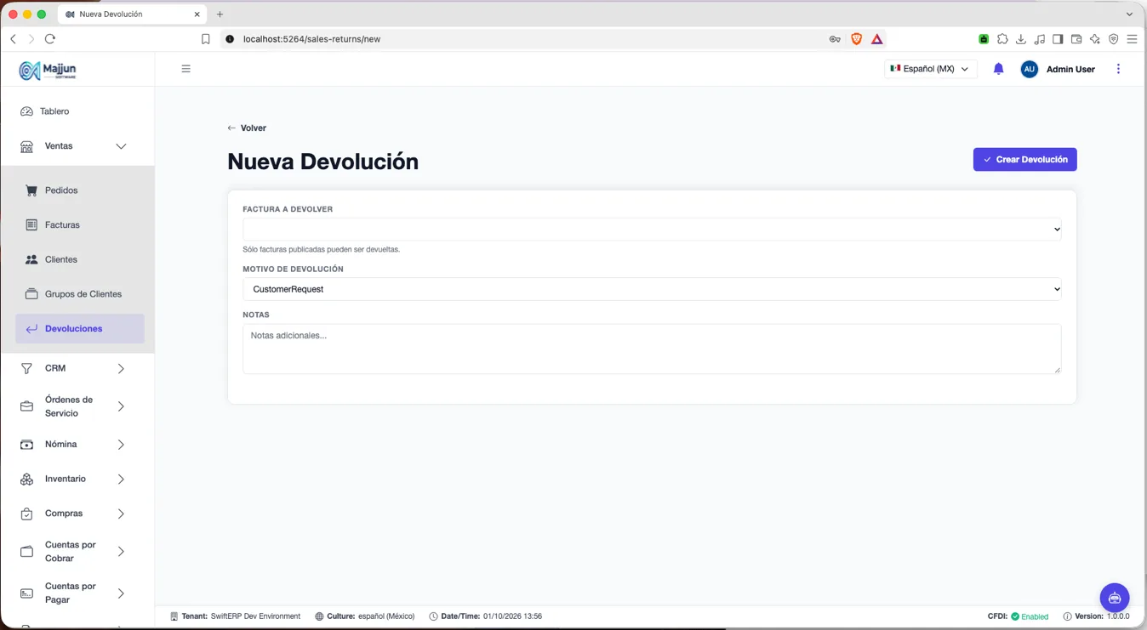Select the Nueva Devolución browser tab
This screenshot has height=630, width=1147.
(132, 14)
